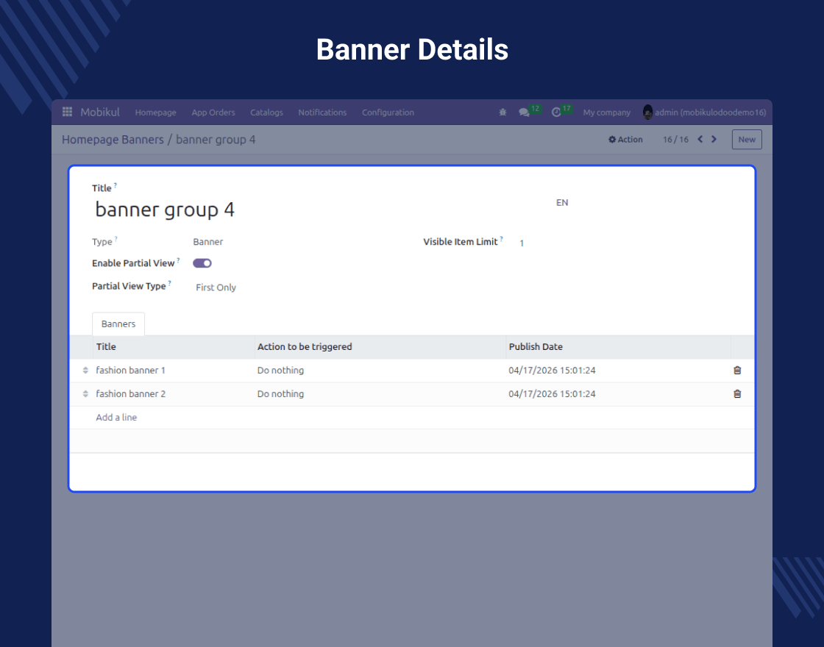Screen dimensions: 824x647
Task: Open the Type field showing Banner
Action: (208, 242)
